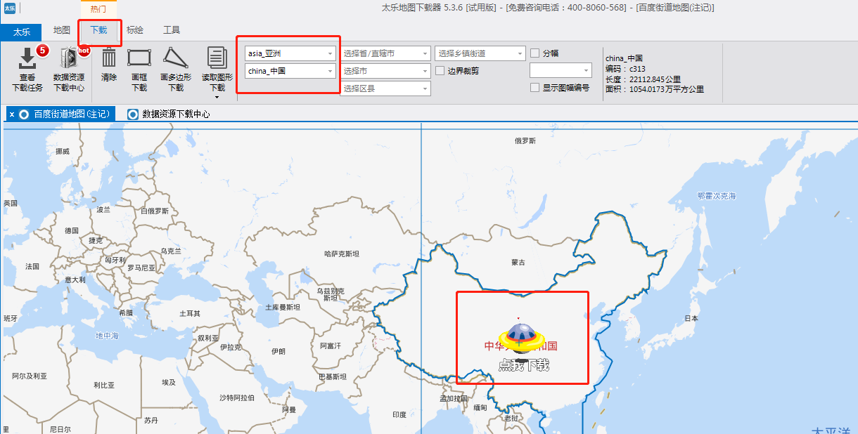Switch to the 太乐 ribbon tab
The image size is (858, 434).
(21, 31)
